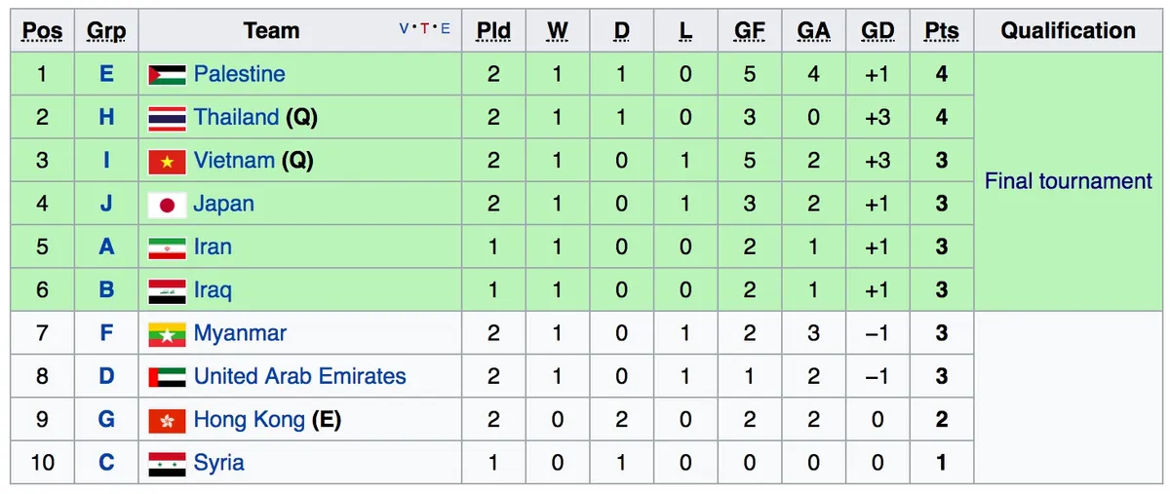Open Group E link for Palestine

(106, 74)
